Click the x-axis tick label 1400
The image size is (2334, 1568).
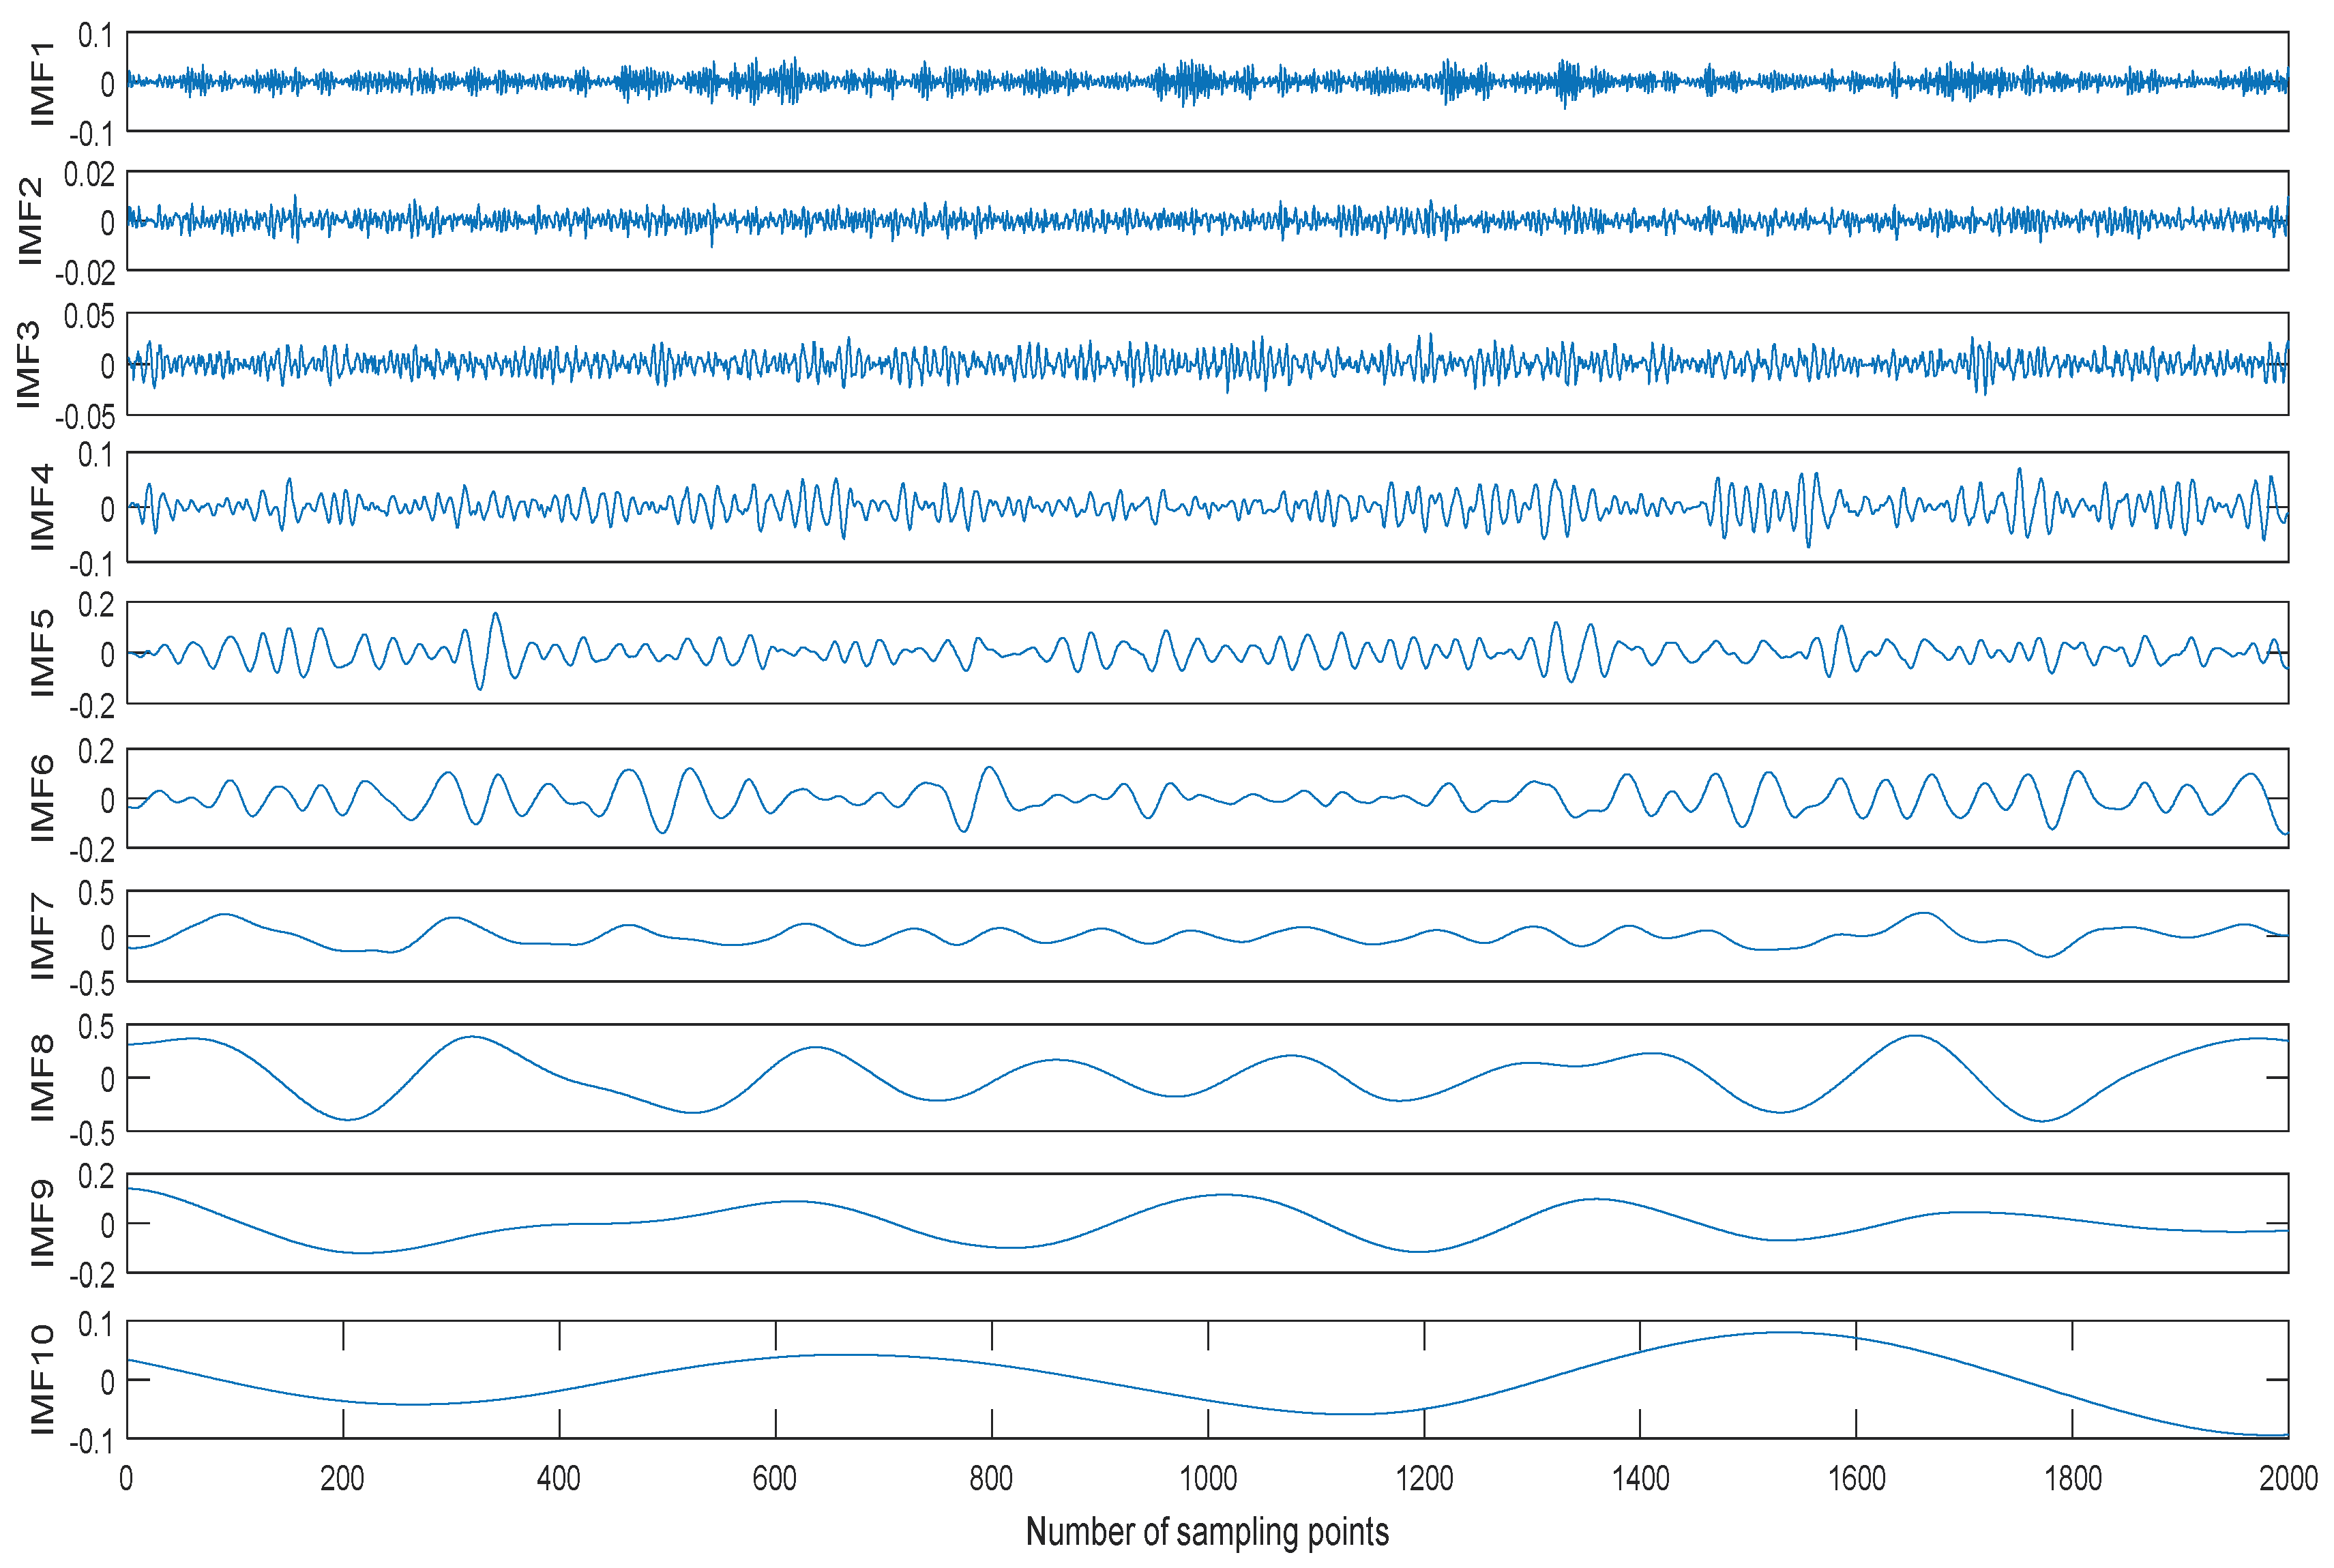[1640, 1478]
